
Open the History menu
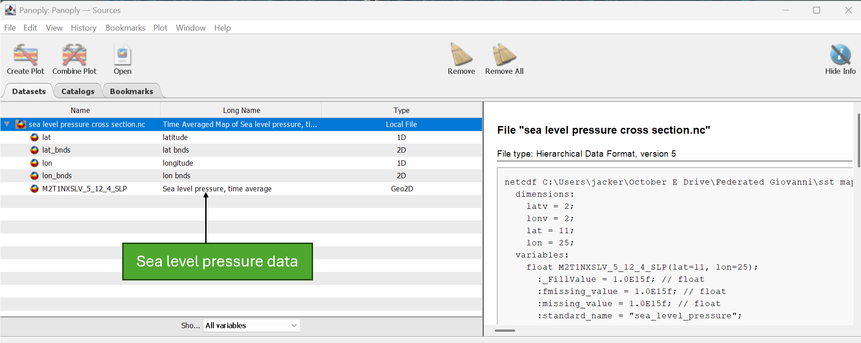point(83,28)
